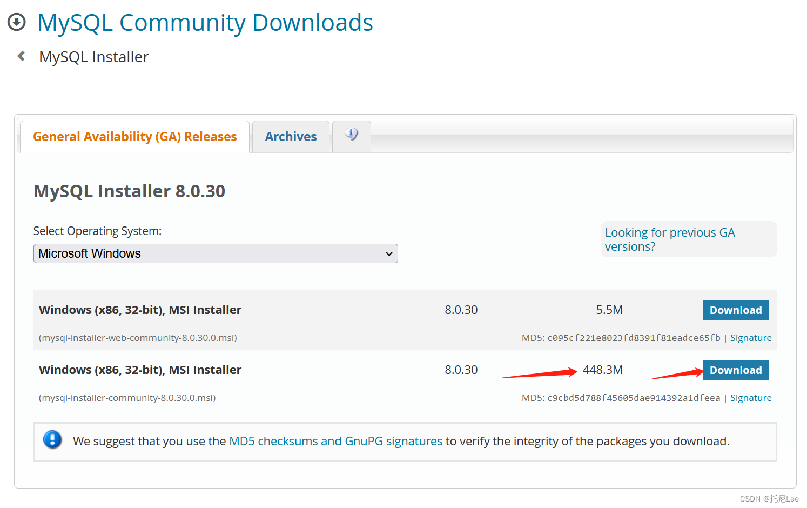Click the blue info icon in the suggestion box
The height and width of the screenshot is (508, 807).
(x=52, y=440)
